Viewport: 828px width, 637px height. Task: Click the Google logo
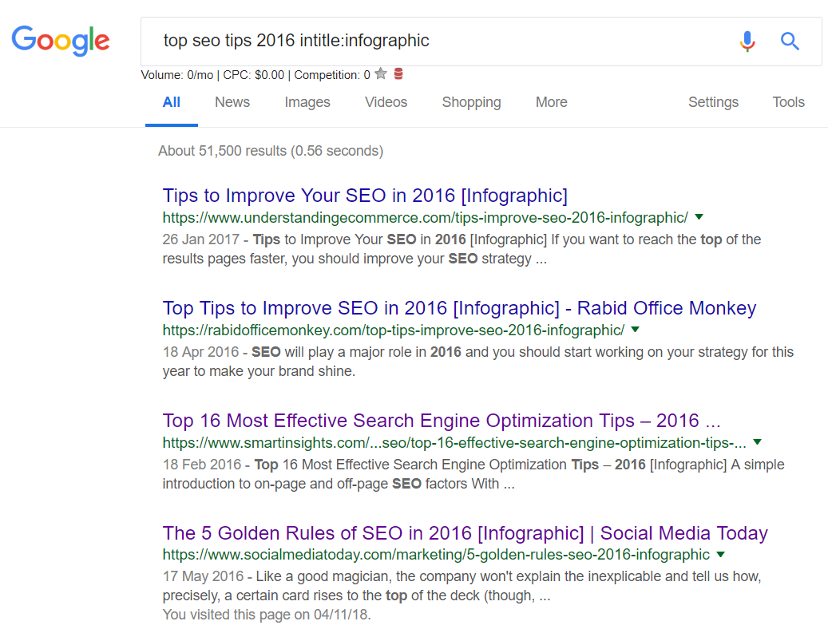pyautogui.click(x=61, y=41)
